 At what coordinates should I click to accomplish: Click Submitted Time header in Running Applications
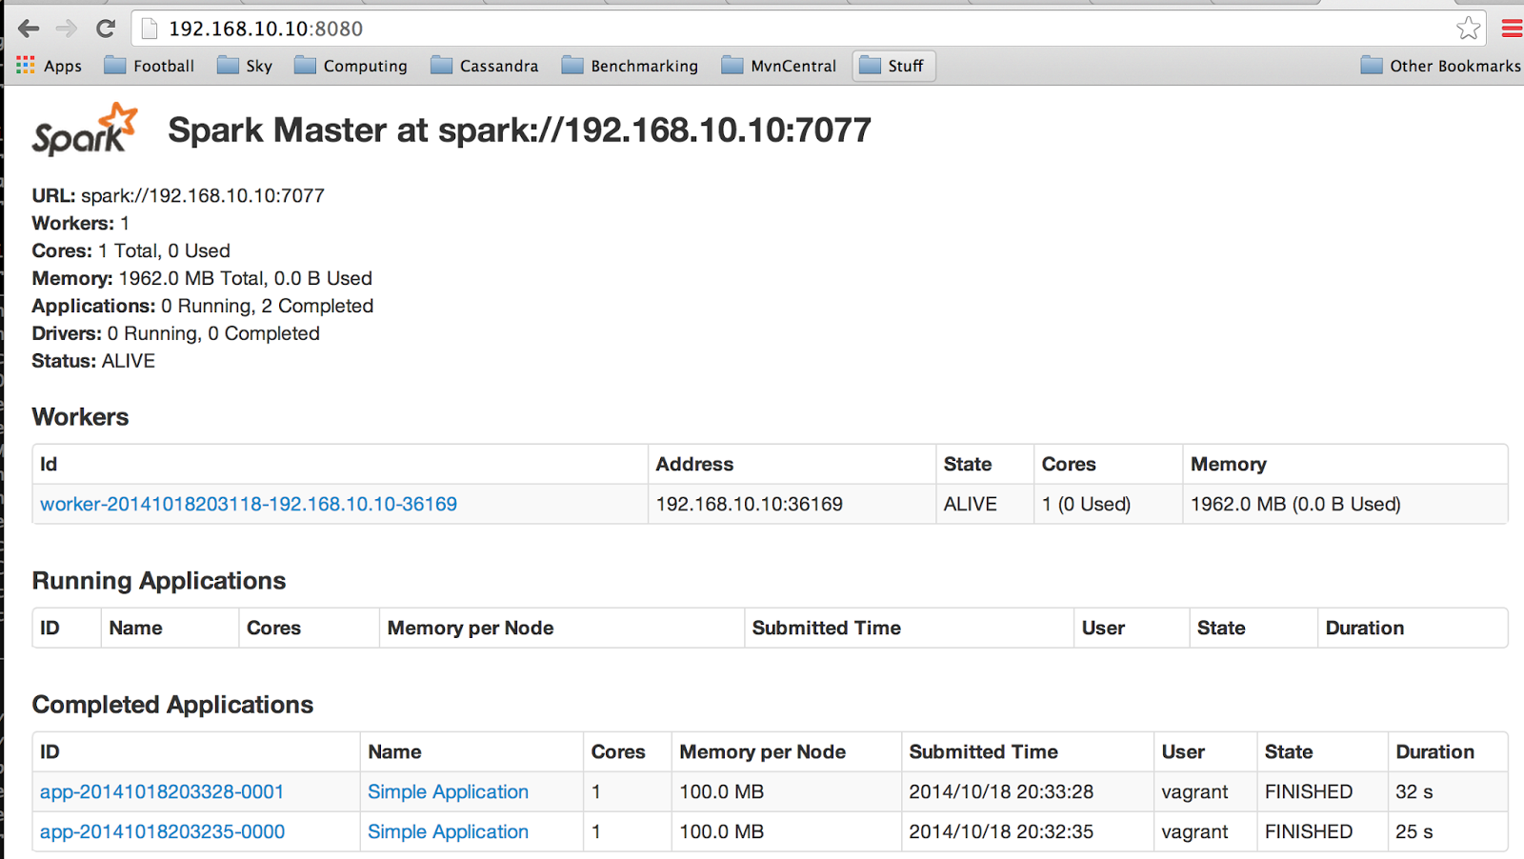909,628
